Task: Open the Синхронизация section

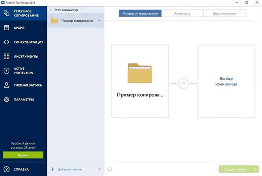Action: click(x=28, y=42)
